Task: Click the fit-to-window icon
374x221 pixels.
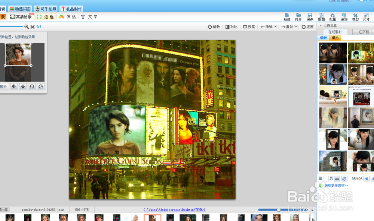Action: pos(33,27)
